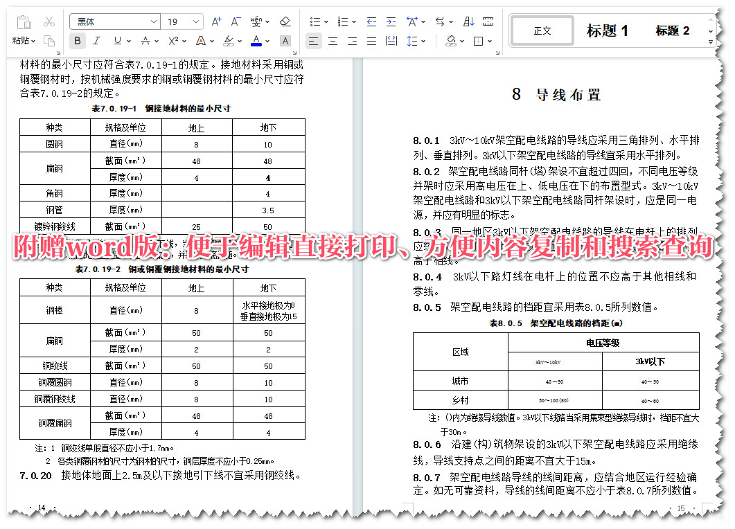Click the text highlight icon
The image size is (735, 529).
229,40
